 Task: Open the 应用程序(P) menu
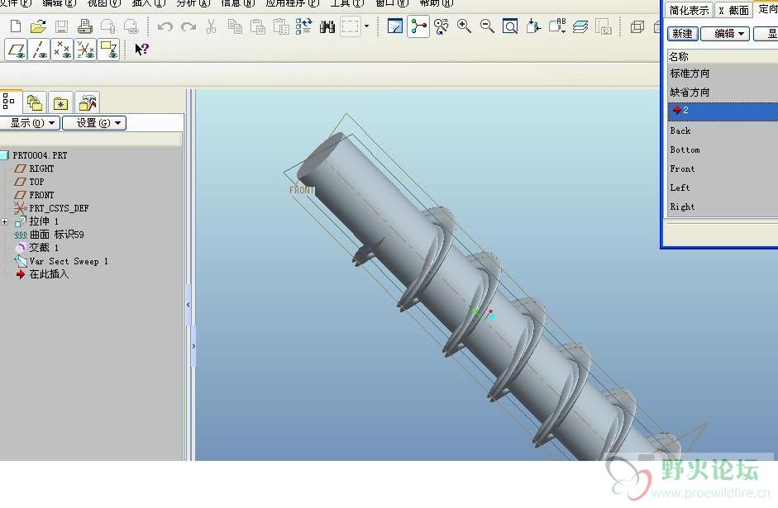pos(292,3)
